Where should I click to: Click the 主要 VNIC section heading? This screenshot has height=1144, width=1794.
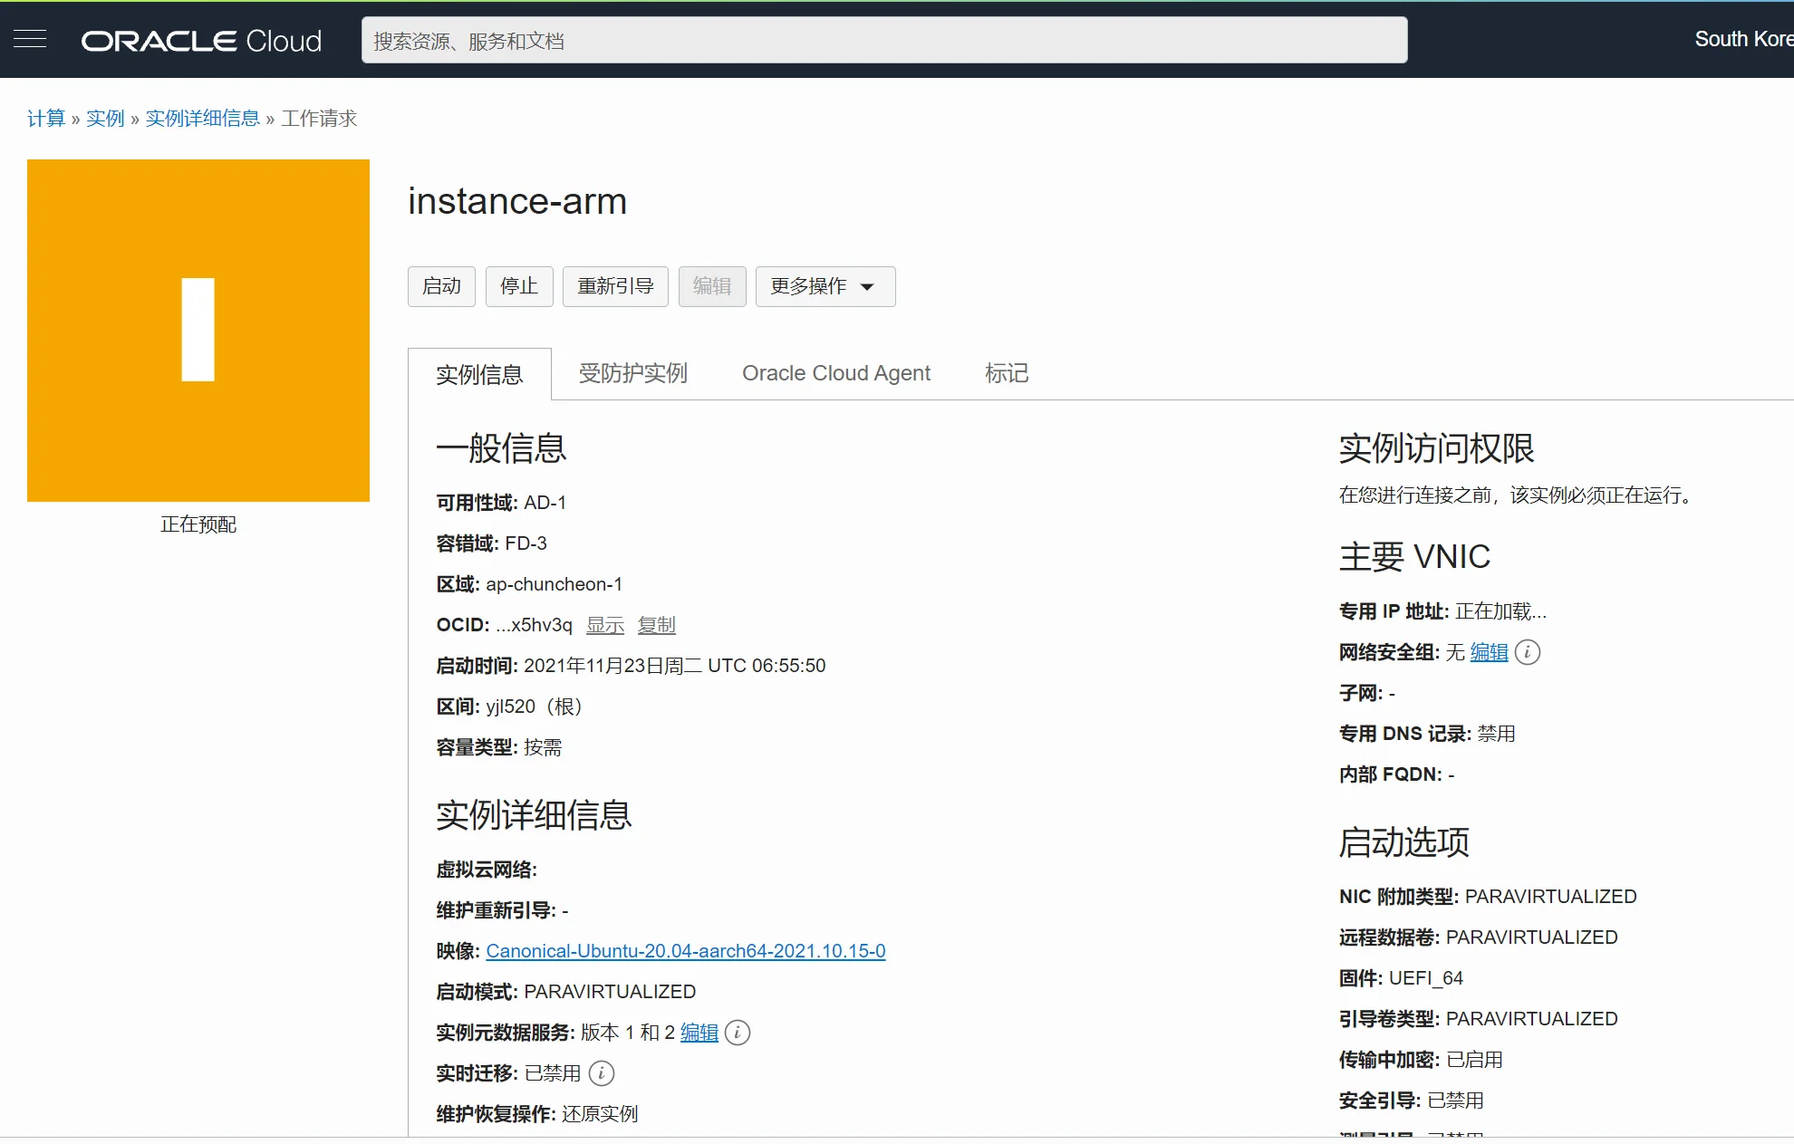tap(1414, 557)
